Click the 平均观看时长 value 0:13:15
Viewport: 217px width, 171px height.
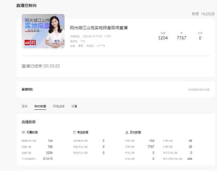[x=48, y=159]
